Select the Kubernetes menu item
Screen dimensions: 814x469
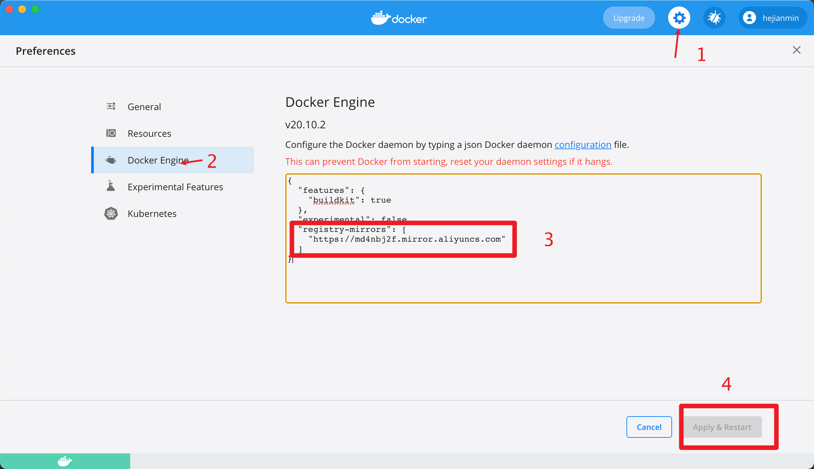click(151, 214)
